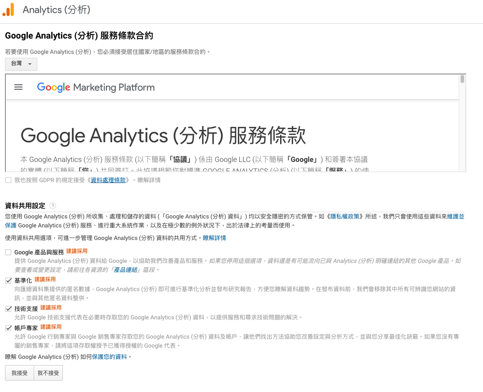483x392 pixels.
Task: Click the 建議採用 label beside 技術支援
Action: (x=51, y=308)
